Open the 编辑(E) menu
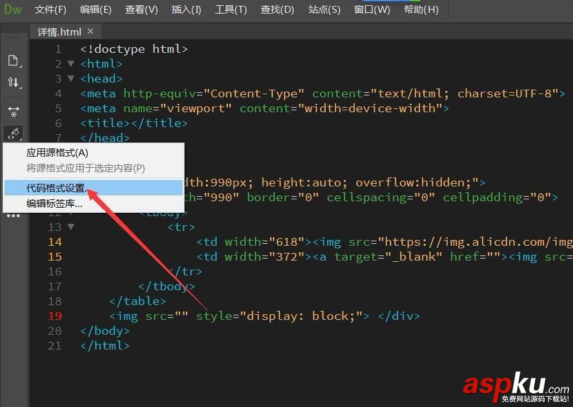 pos(95,10)
